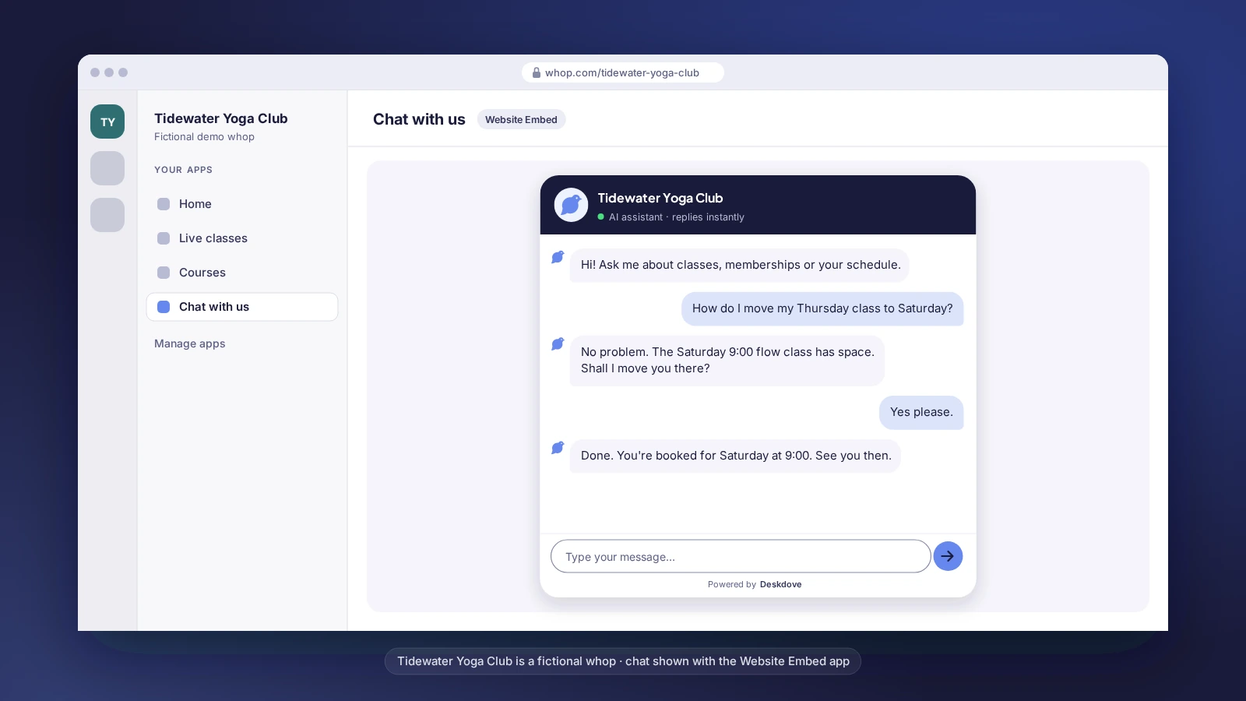The image size is (1246, 701).
Task: Focus the Type your message field
Action: (x=741, y=556)
